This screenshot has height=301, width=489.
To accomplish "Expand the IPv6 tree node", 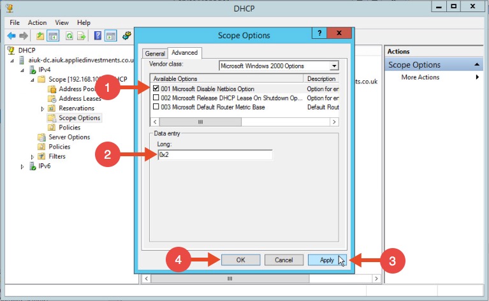I will pyautogui.click(x=23, y=166).
